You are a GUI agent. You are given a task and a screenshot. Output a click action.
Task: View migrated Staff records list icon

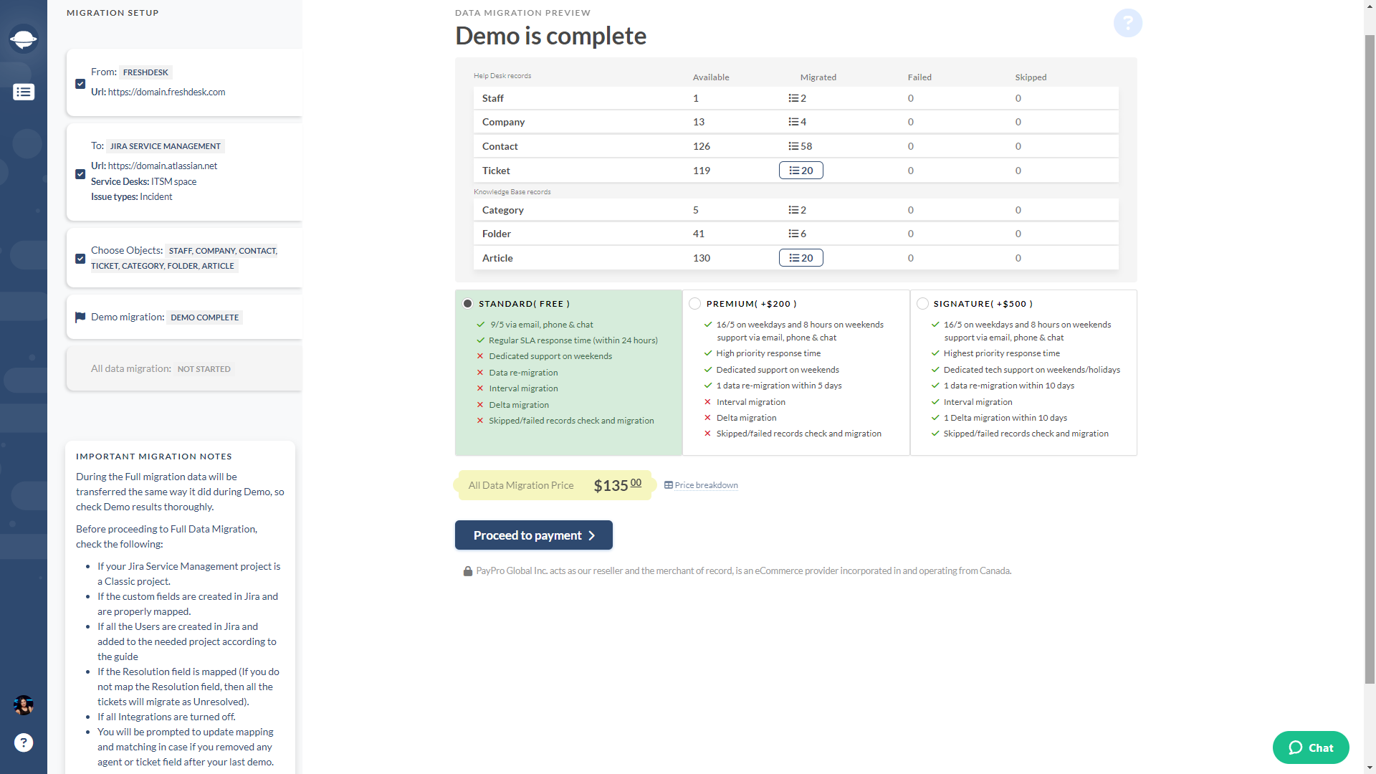(x=793, y=98)
